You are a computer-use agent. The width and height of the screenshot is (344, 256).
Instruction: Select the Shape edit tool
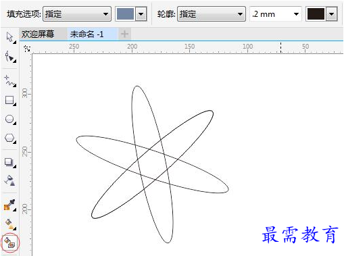click(10, 57)
